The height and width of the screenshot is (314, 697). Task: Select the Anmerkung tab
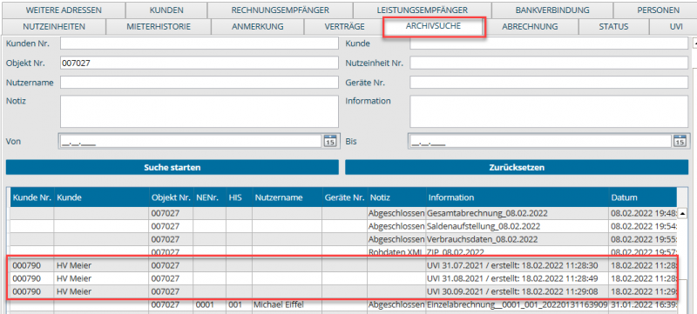[x=257, y=27]
